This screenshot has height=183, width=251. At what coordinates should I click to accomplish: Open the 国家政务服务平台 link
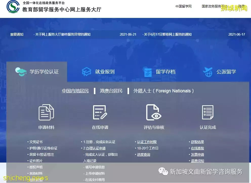[x=214, y=6]
